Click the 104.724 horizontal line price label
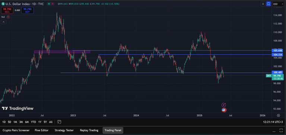The image size is (286, 135). 278,55
